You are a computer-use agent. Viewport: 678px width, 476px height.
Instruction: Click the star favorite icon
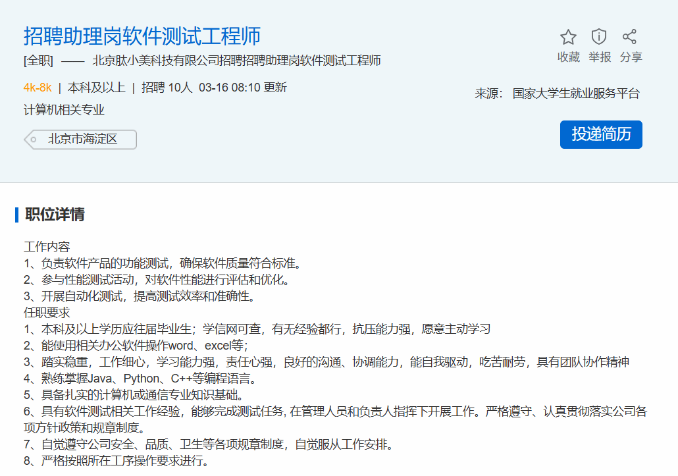pyautogui.click(x=568, y=37)
